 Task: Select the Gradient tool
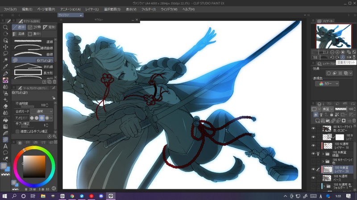coord(5,127)
